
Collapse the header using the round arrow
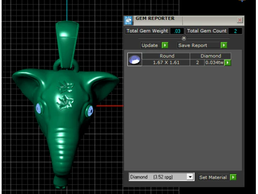coord(184,38)
